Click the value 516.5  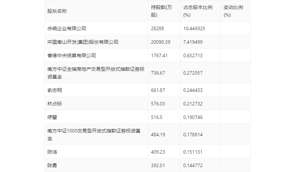click(x=157, y=117)
